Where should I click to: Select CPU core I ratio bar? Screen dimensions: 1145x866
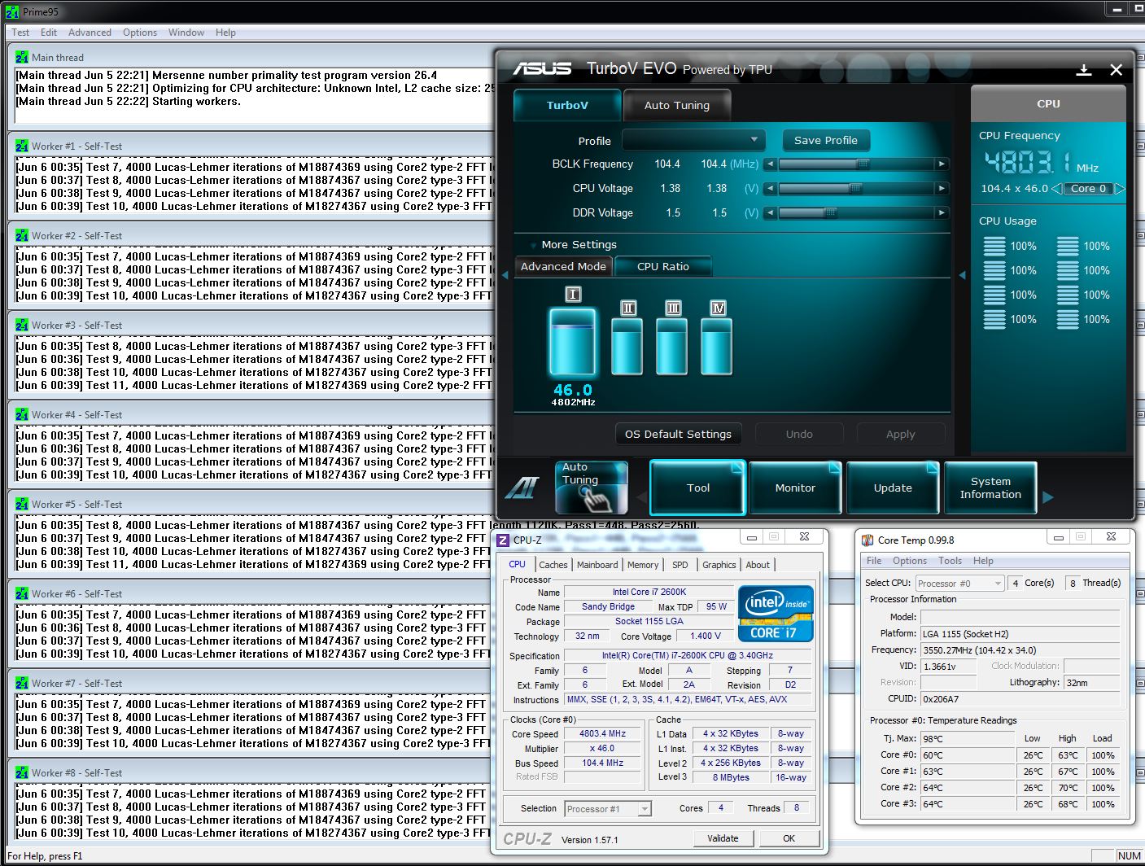point(572,342)
